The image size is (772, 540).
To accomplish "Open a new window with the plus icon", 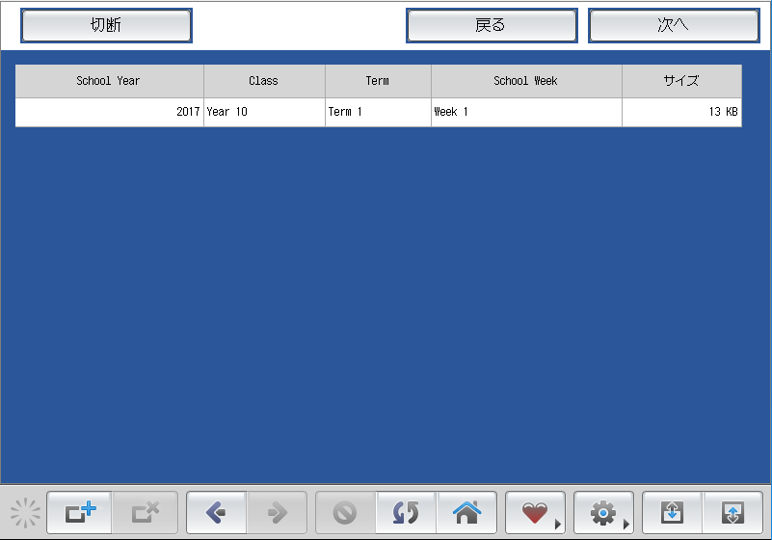I will click(x=79, y=512).
